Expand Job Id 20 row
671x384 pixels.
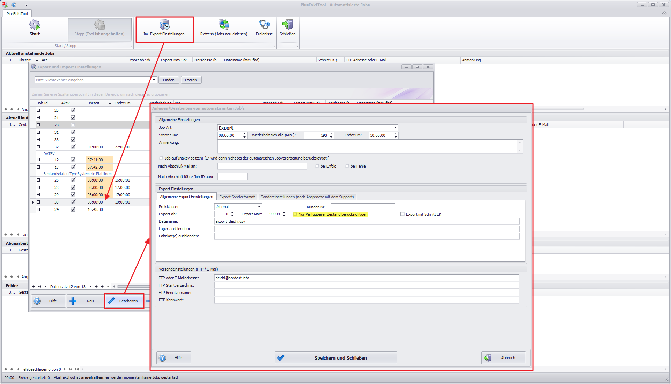pyautogui.click(x=38, y=110)
